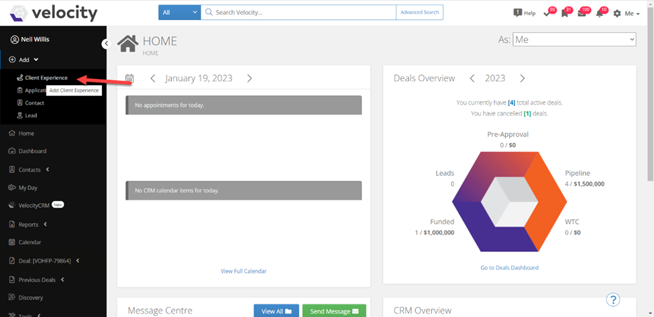654x317 pixels.
Task: Open the All search filter dropdown
Action: (180, 13)
